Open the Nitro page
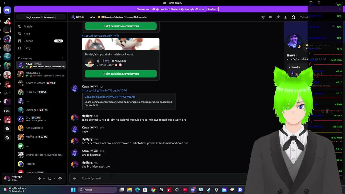 [x=41, y=34]
